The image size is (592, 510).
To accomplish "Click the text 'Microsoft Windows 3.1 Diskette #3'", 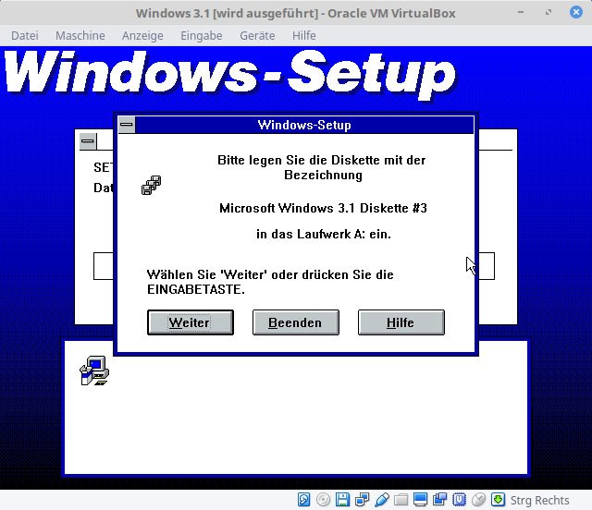I will [x=323, y=208].
